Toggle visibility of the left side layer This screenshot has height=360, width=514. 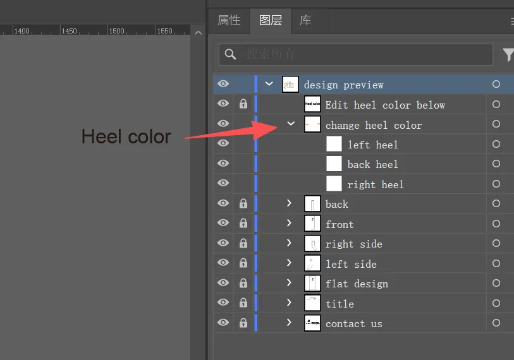coord(223,262)
